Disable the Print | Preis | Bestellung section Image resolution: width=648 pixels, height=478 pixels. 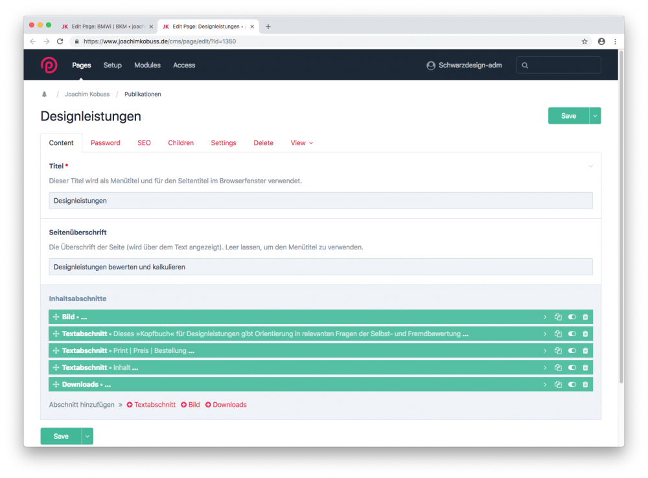[x=572, y=351]
